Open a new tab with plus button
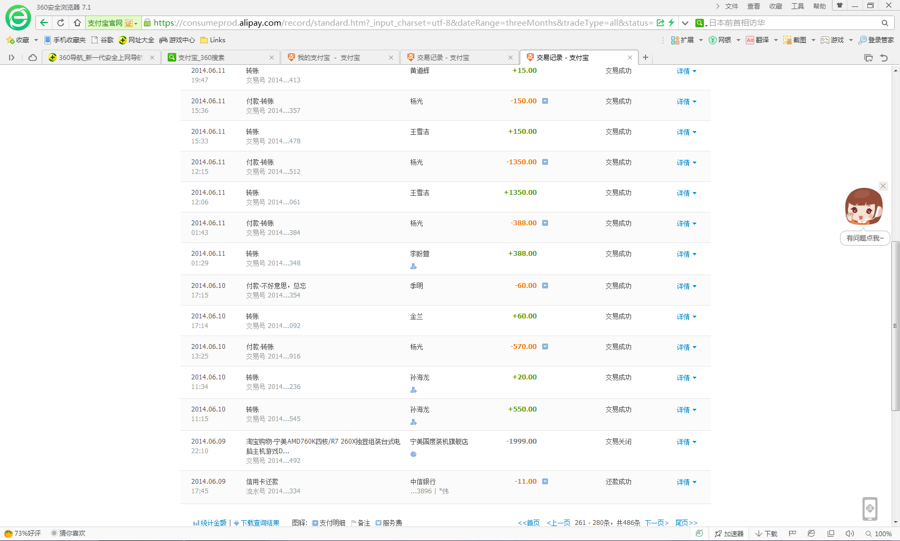Screen dimensions: 900x541 tap(646, 57)
